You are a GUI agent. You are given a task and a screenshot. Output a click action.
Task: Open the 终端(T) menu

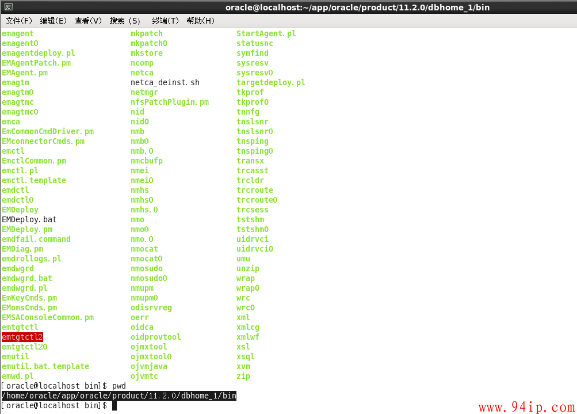point(165,21)
